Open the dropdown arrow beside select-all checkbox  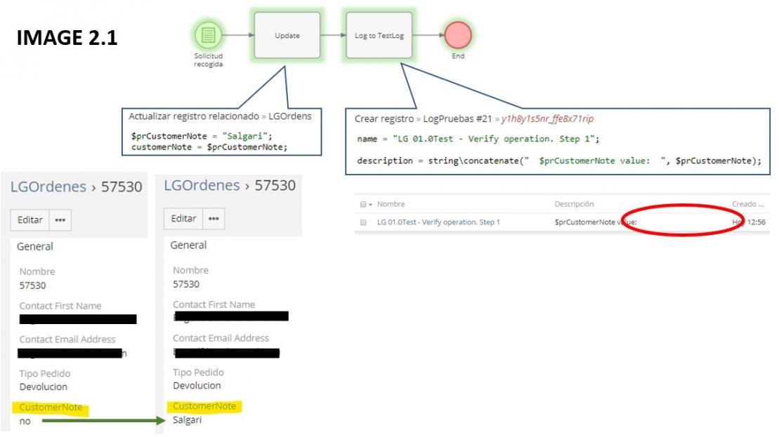(x=370, y=205)
